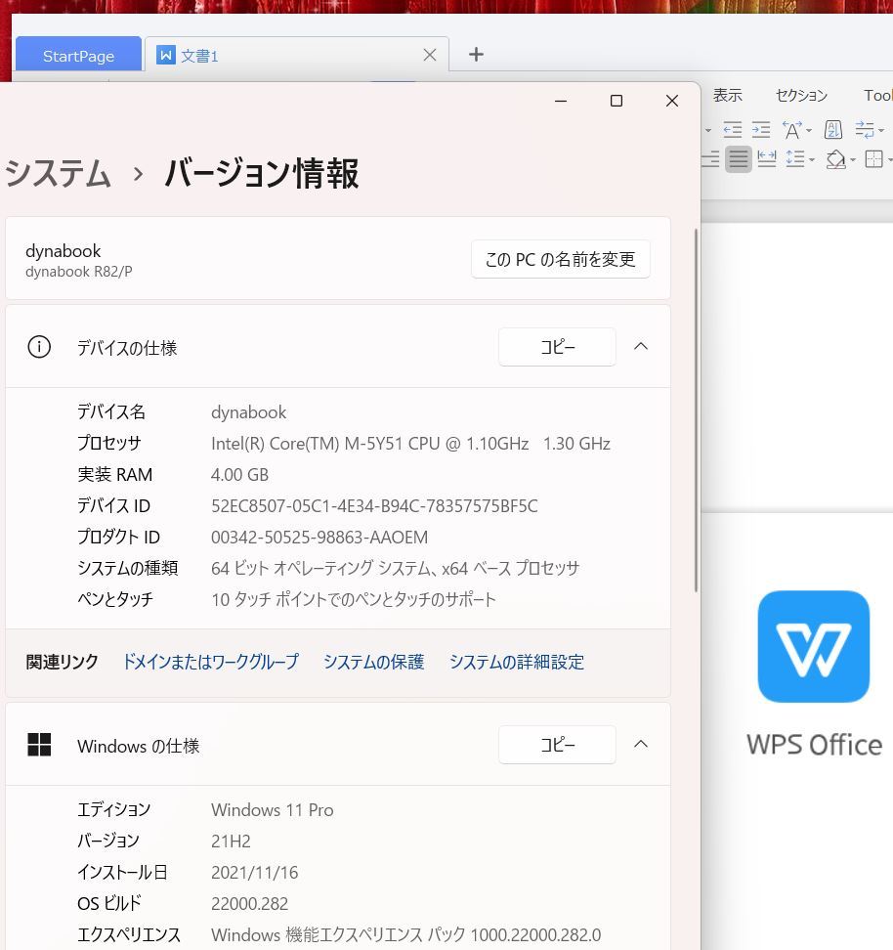Select product ID '00342-50525-98863-AAOEM'
This screenshot has height=950, width=893.
coord(319,538)
